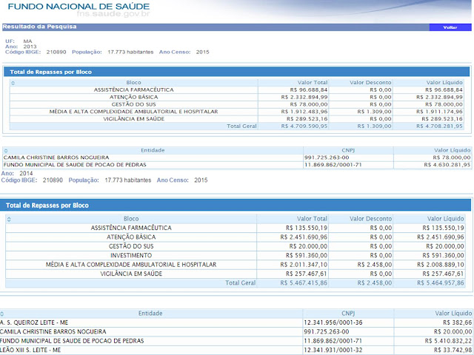Select LEÃO XIII S. LEITE - ME entity
This screenshot has height=355, width=474.
(x=30, y=350)
